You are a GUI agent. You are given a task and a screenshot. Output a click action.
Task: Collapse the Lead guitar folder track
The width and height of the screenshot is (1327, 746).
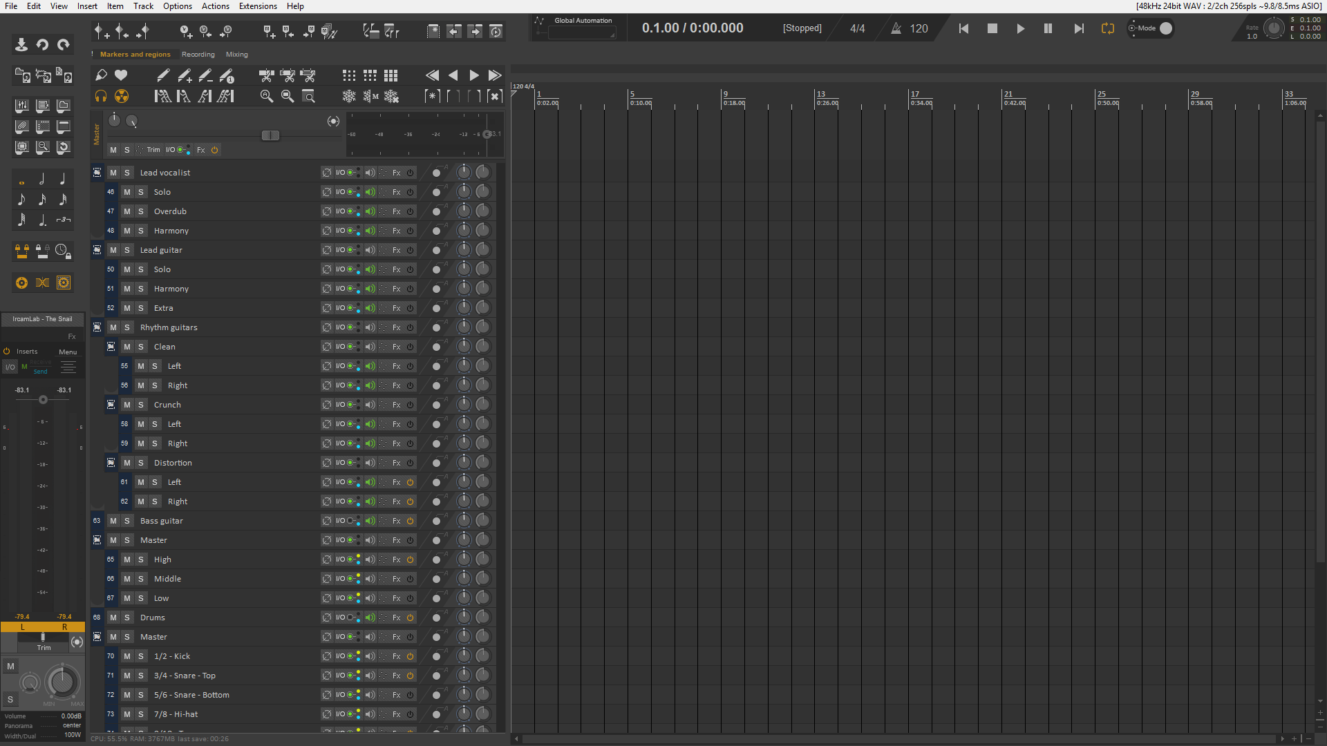[x=97, y=250]
